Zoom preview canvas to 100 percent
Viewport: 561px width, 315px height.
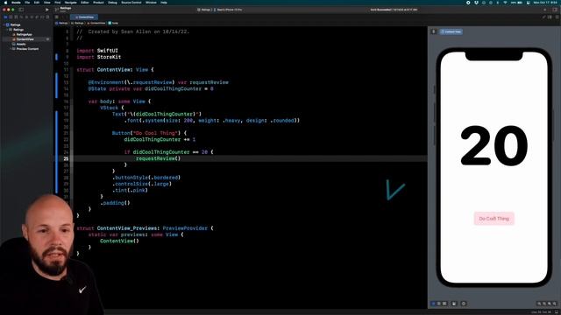544,304
